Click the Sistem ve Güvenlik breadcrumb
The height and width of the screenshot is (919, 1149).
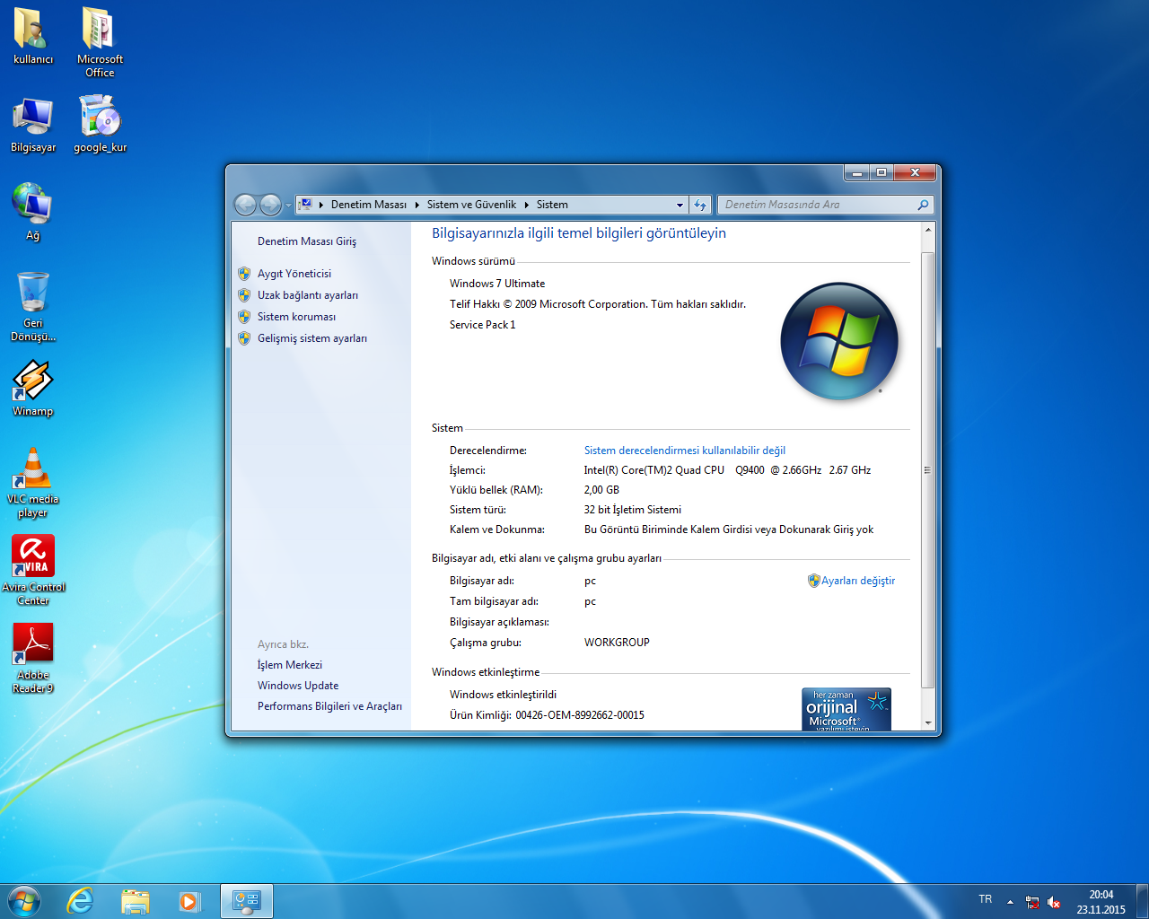click(471, 205)
